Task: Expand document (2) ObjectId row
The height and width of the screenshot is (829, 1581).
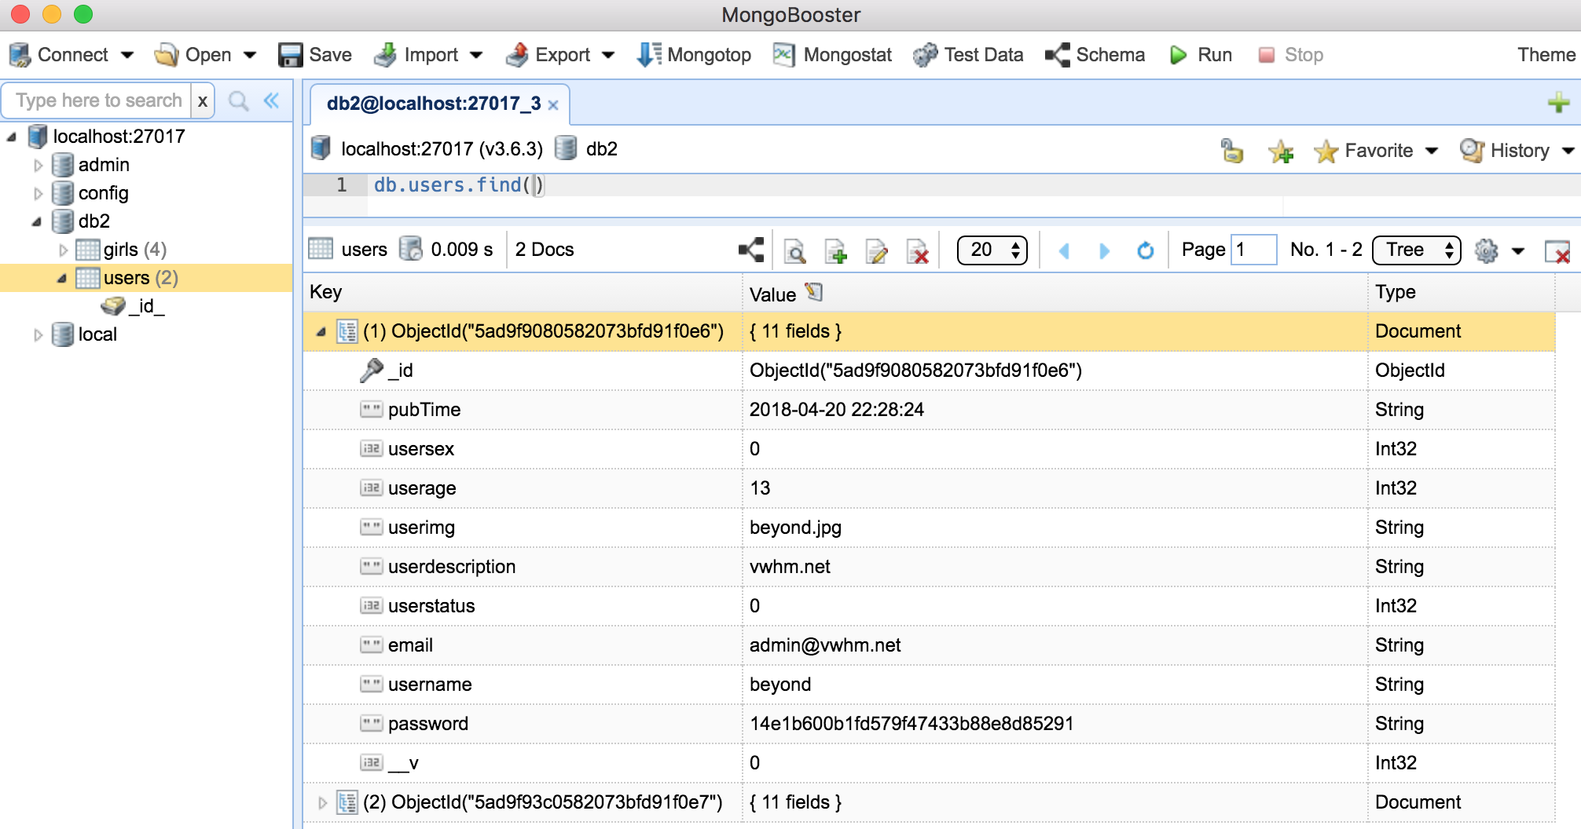Action: (x=322, y=802)
